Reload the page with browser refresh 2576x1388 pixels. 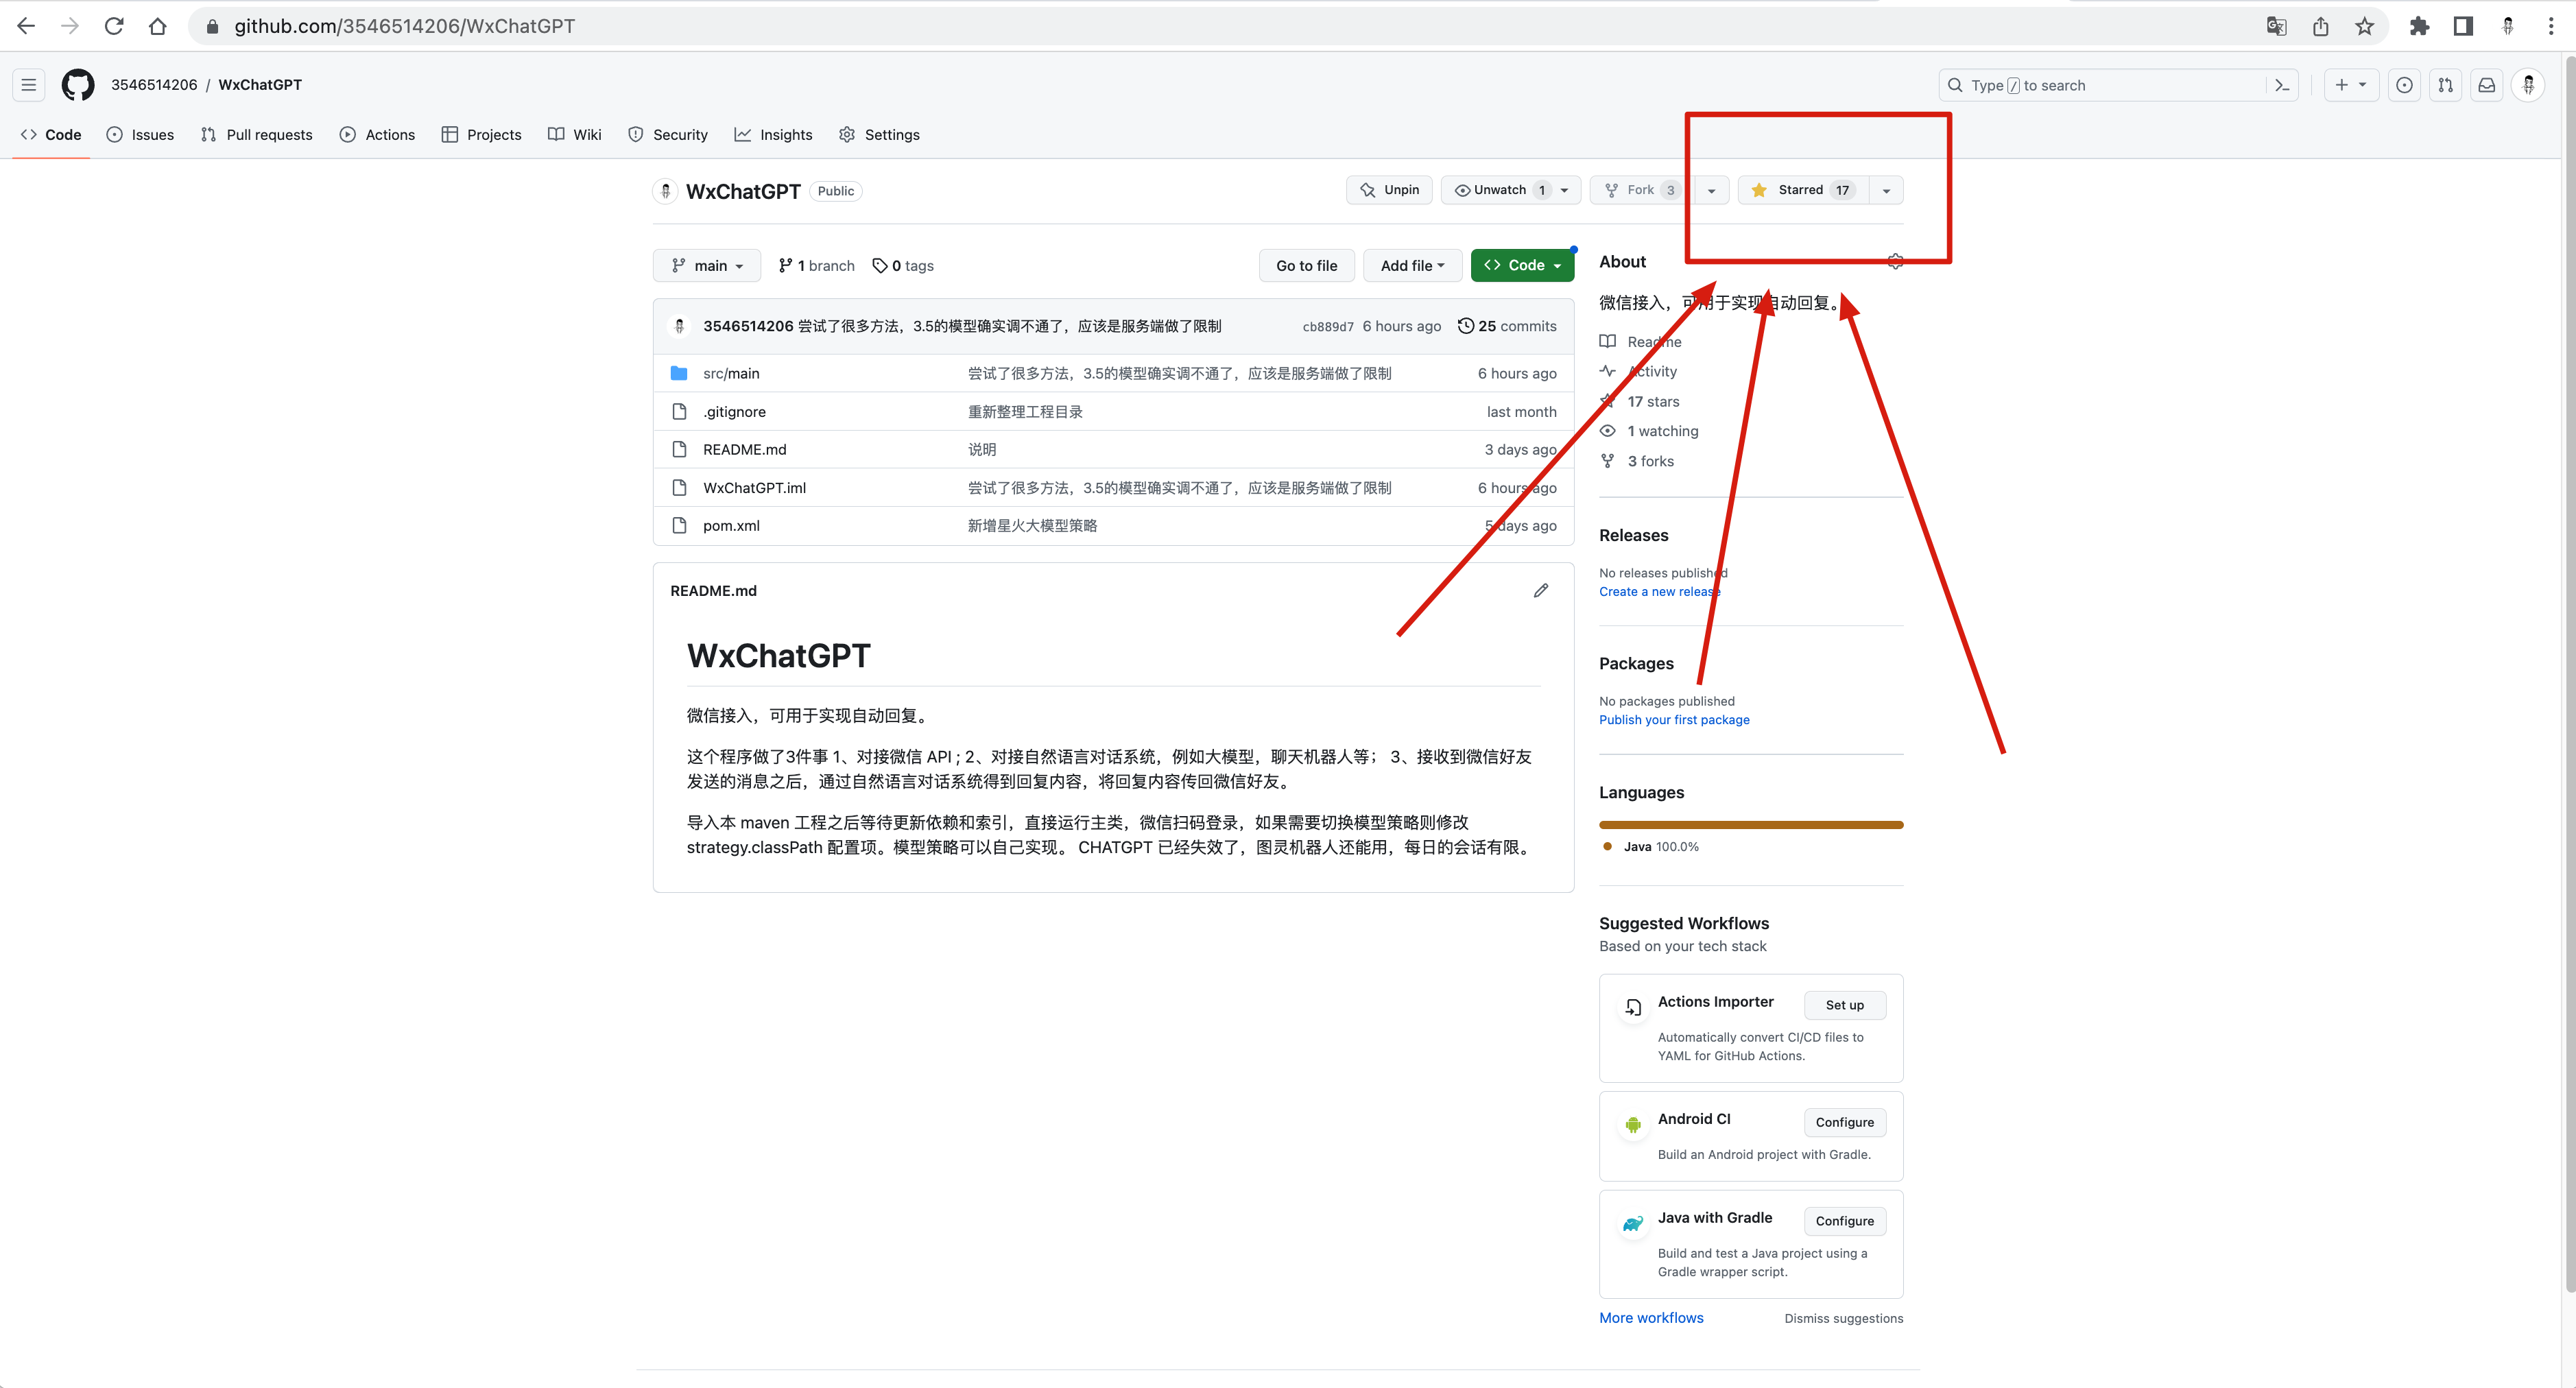114,26
